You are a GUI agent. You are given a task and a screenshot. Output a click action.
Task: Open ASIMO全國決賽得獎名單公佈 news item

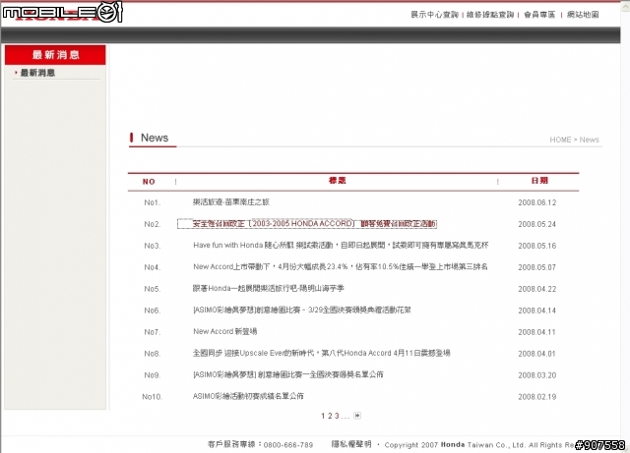click(288, 374)
